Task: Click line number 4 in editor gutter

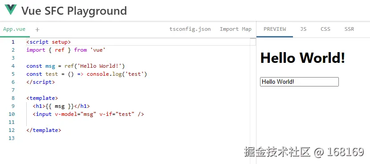Action: coord(13,66)
